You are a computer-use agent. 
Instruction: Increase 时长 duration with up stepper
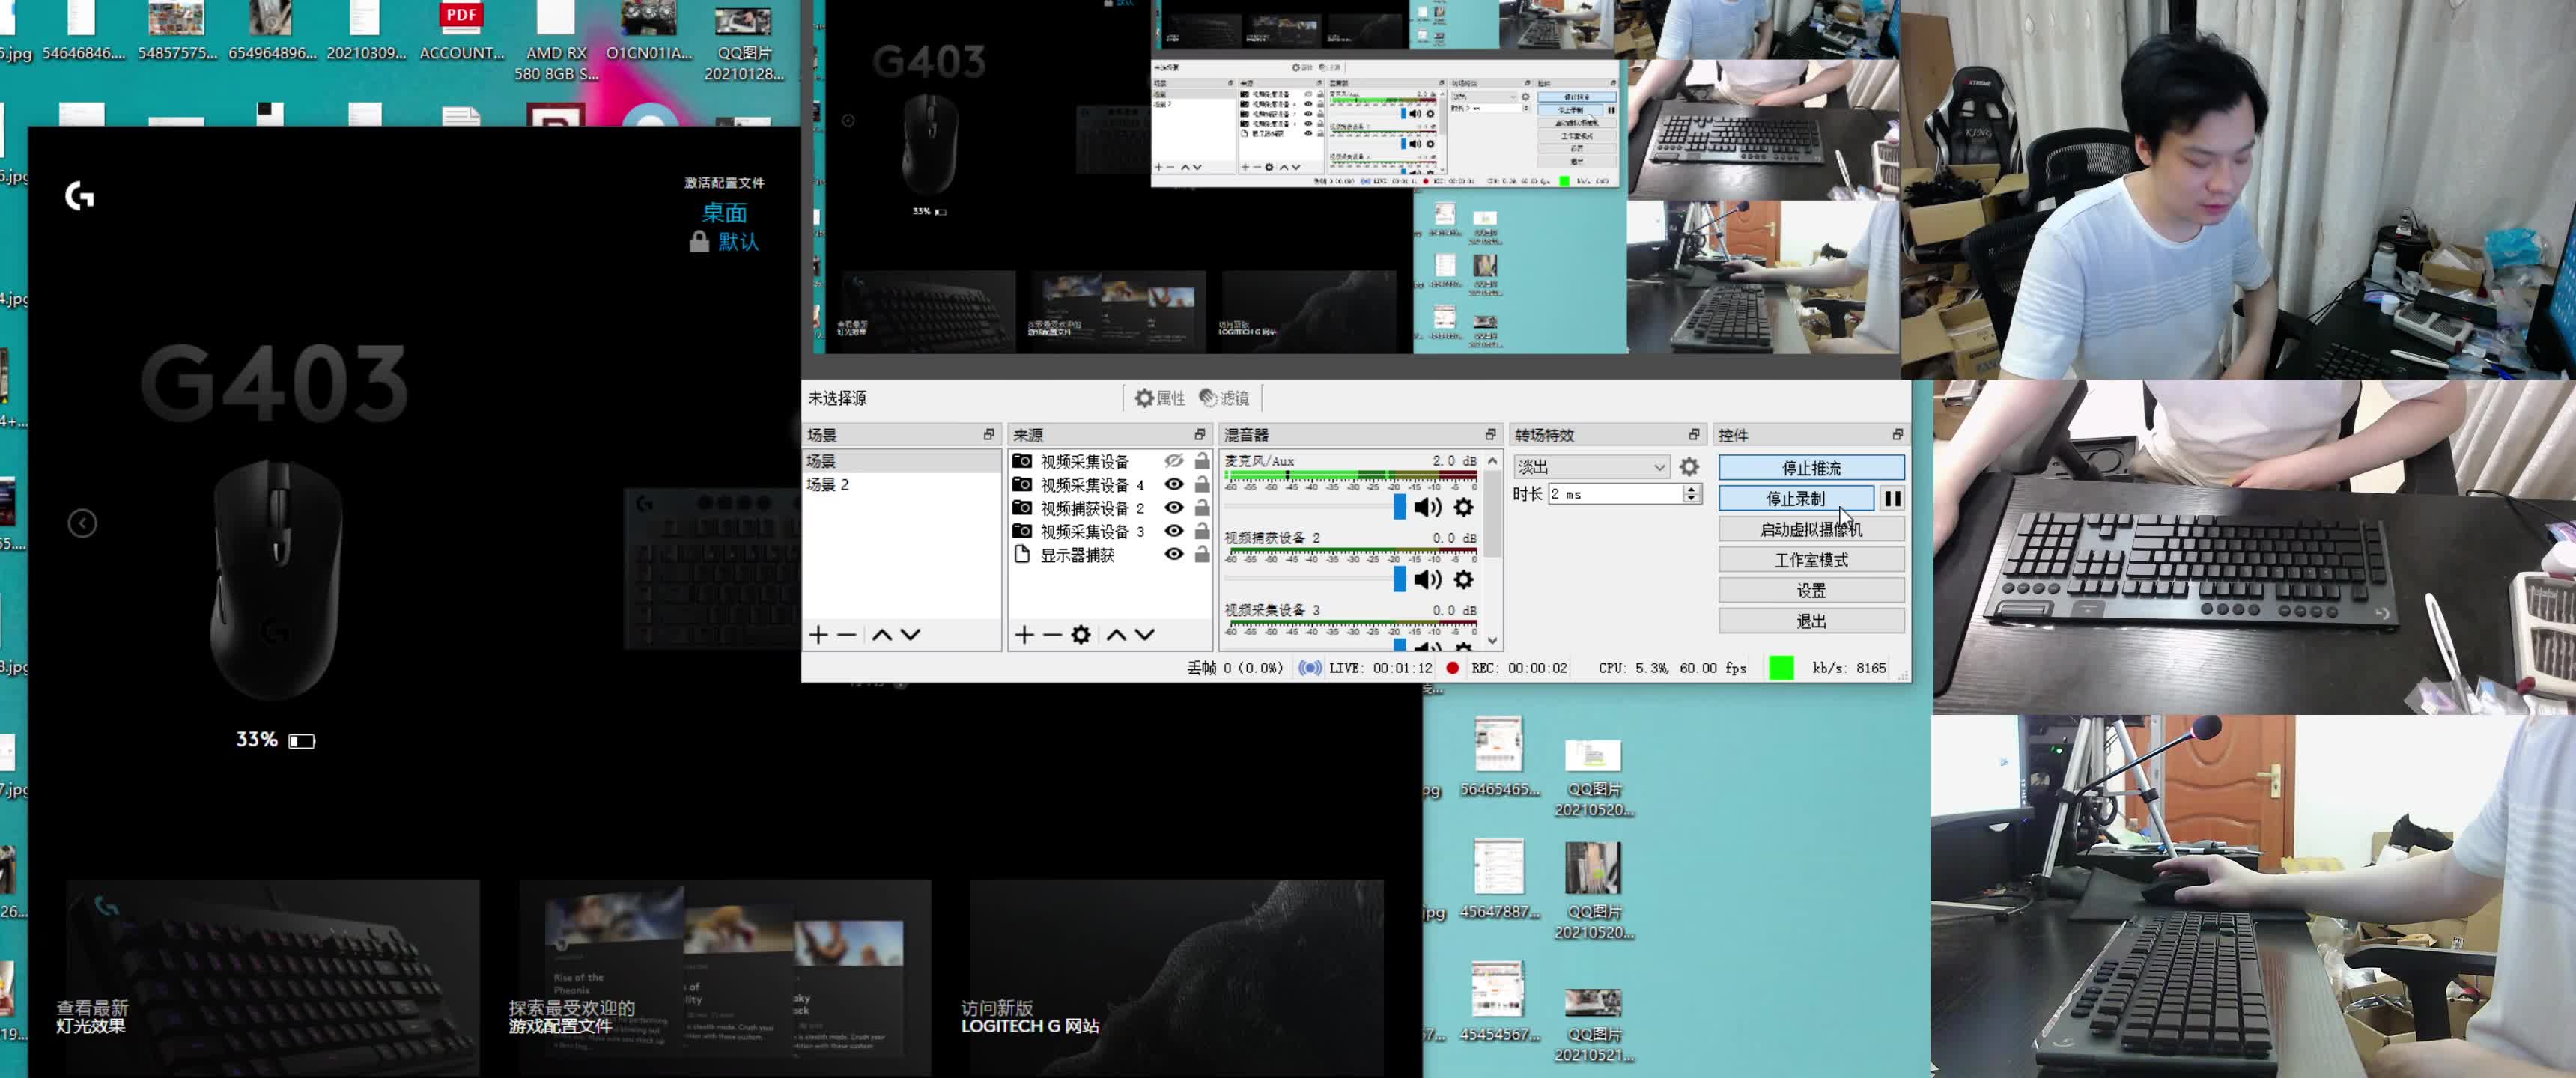tap(1691, 489)
